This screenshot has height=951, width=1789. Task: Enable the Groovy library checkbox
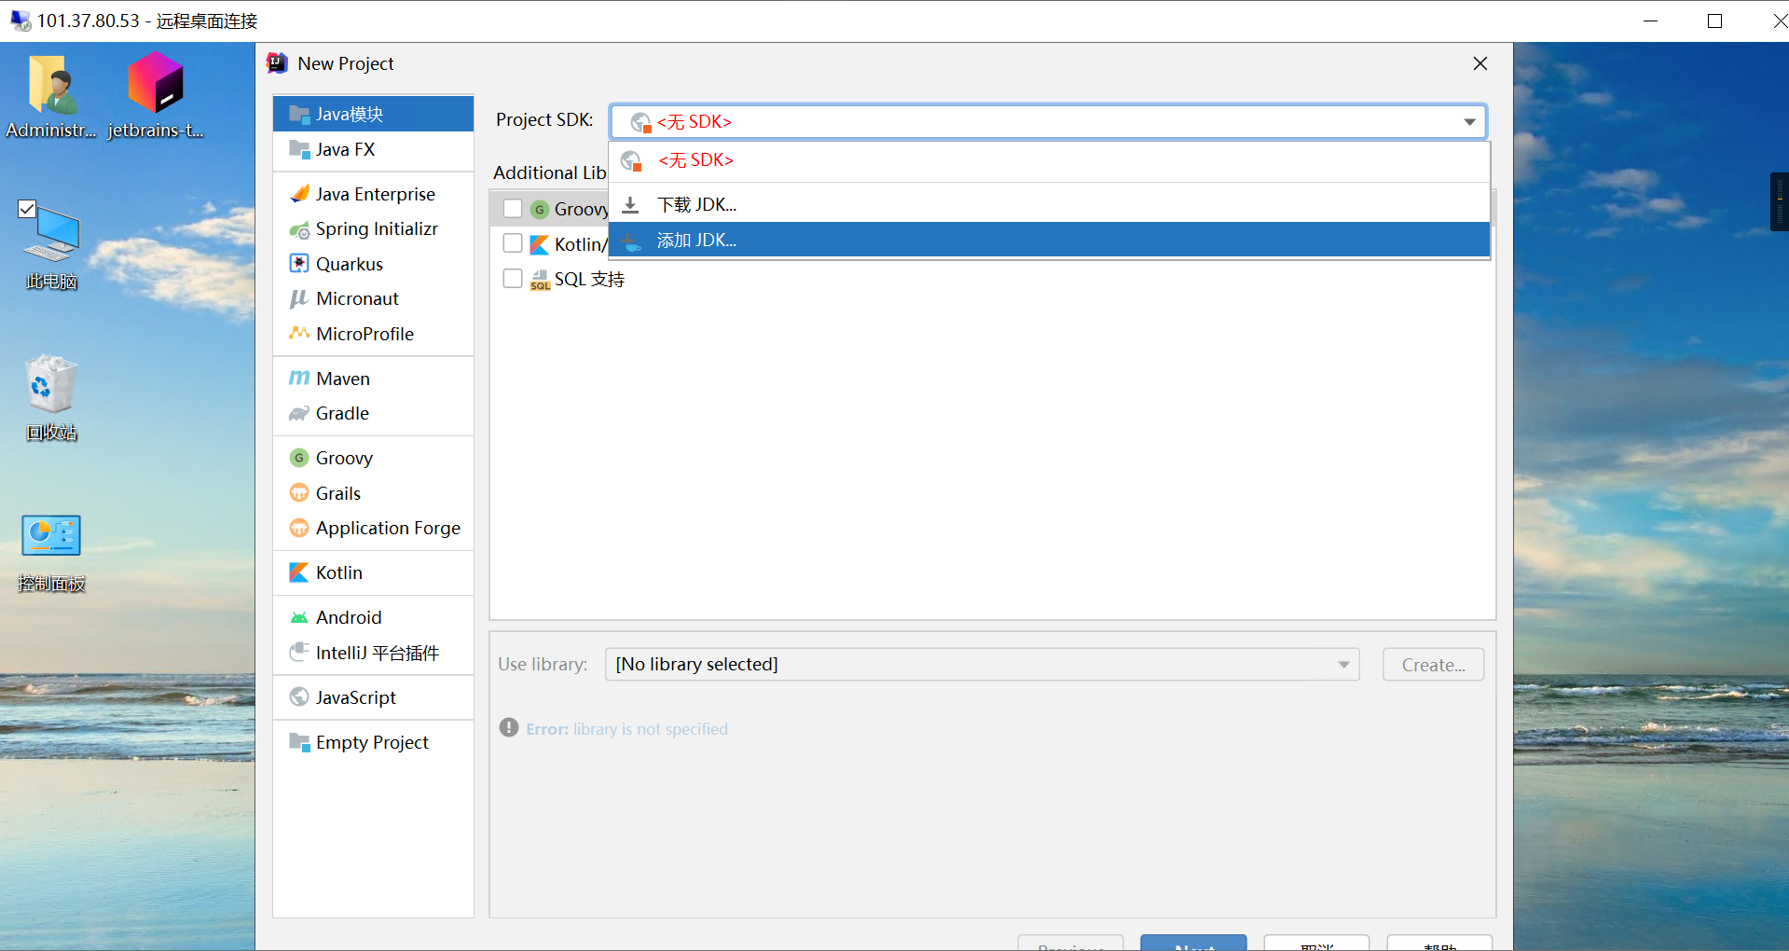[513, 209]
